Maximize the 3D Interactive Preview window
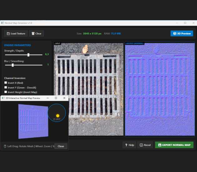197x172 pixels. click(x=56, y=98)
